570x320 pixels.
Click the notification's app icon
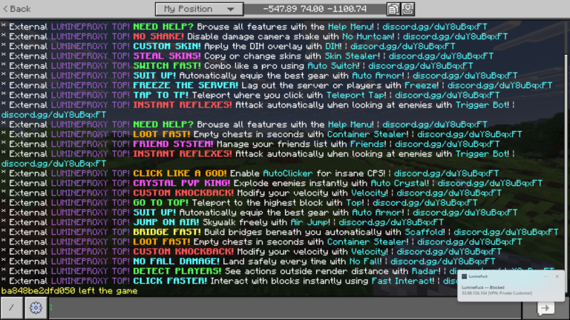464,276
